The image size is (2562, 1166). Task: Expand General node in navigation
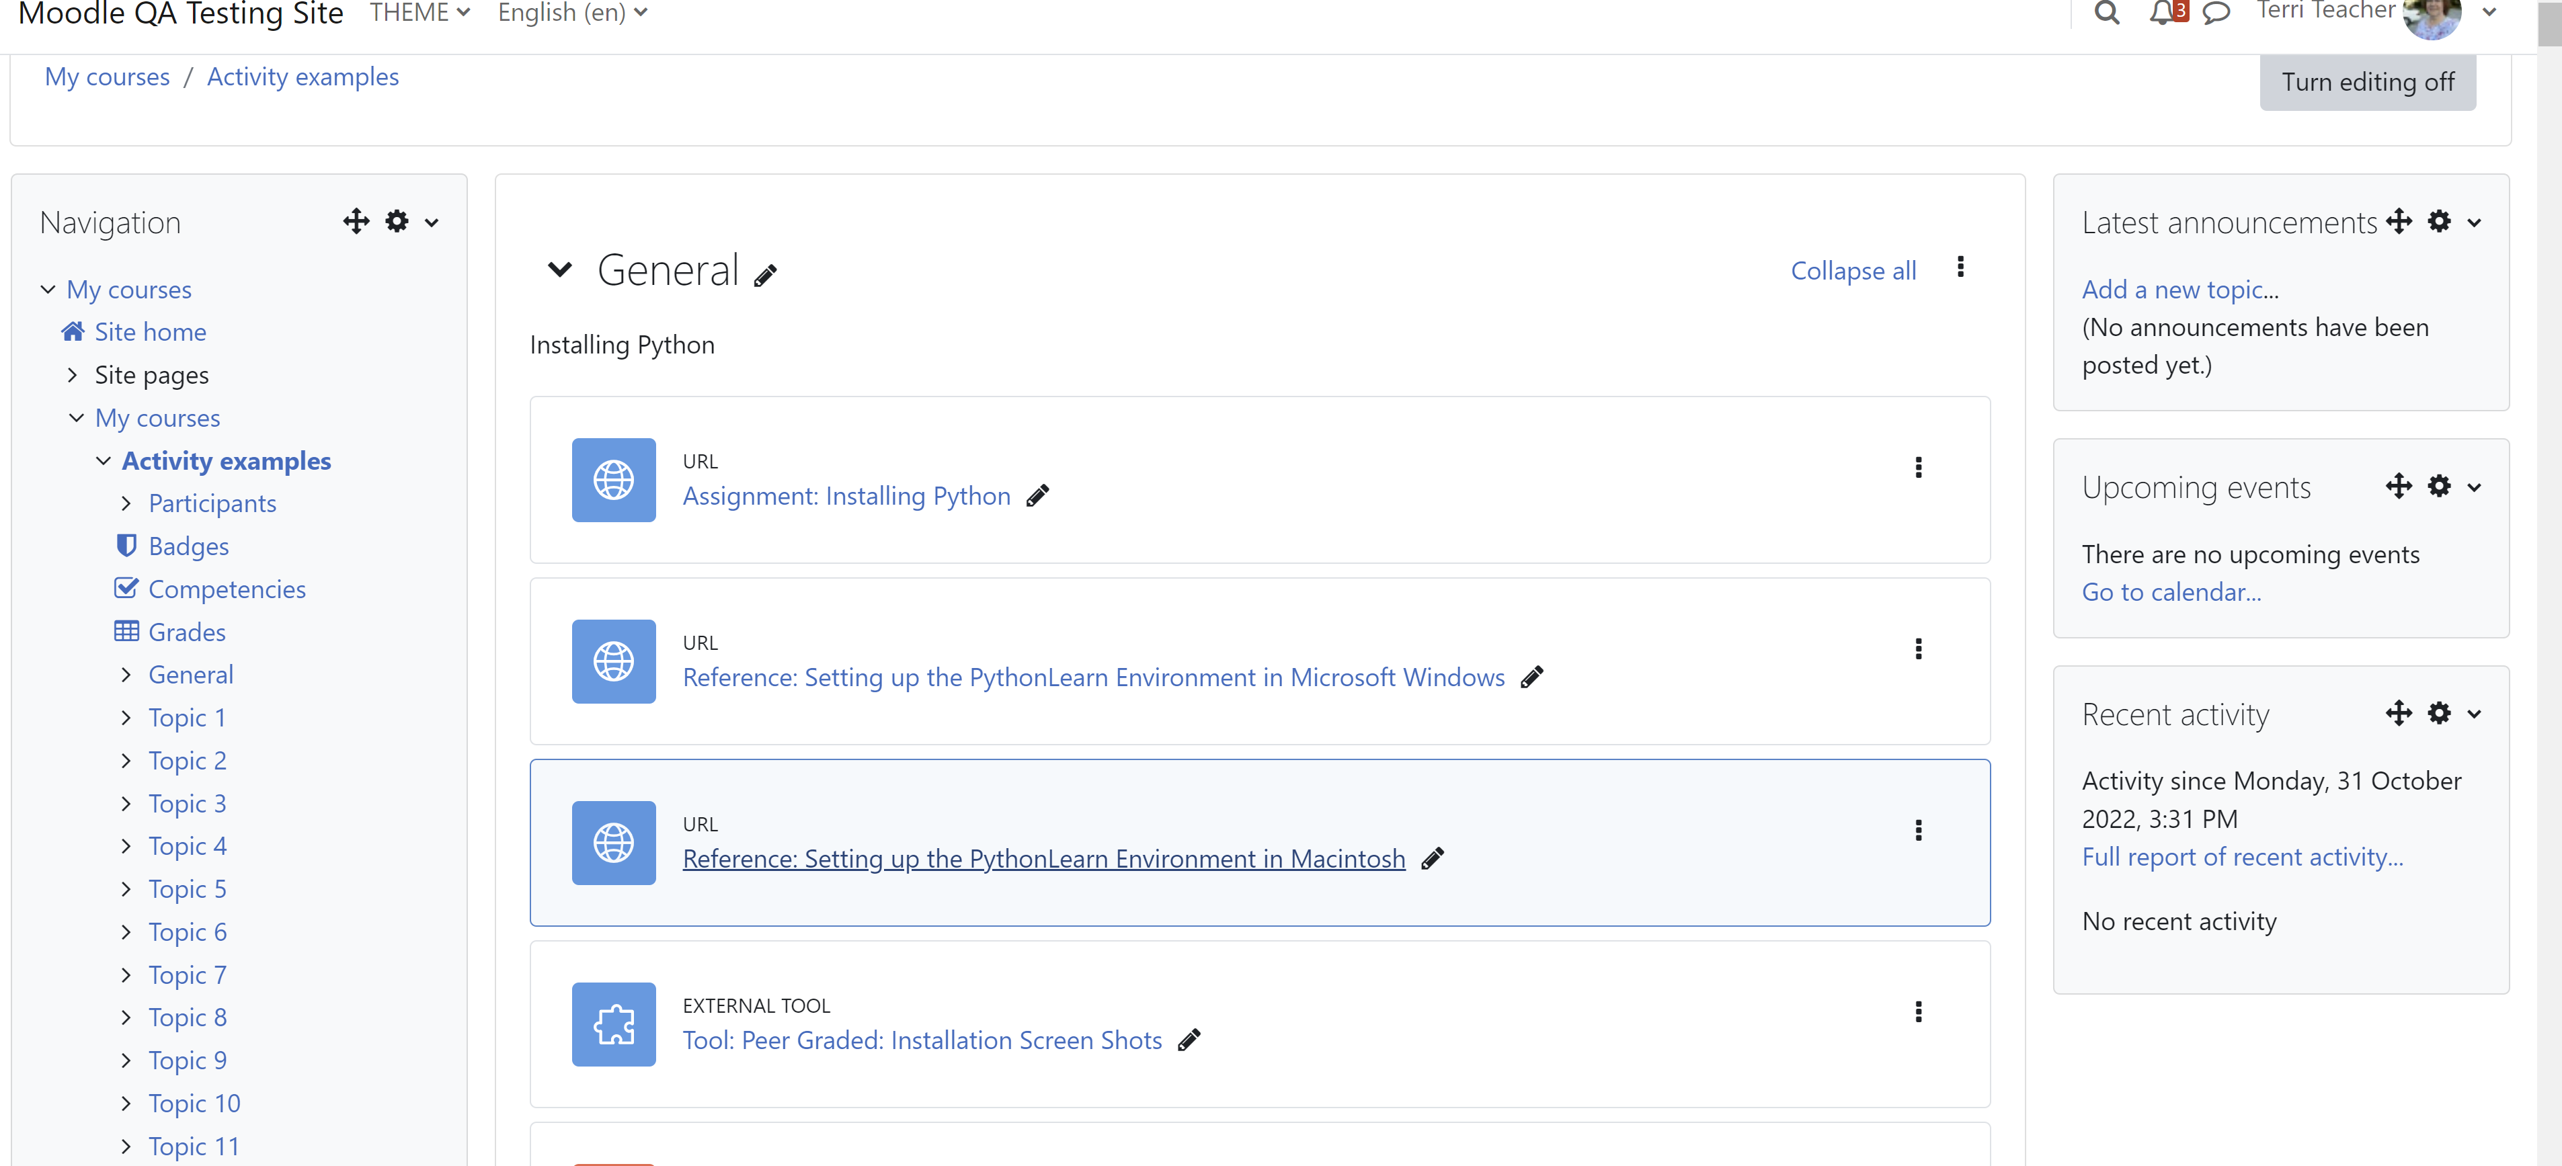click(125, 674)
